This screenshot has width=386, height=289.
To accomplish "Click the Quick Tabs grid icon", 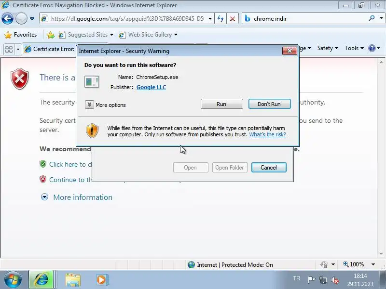I will [x=9, y=49].
